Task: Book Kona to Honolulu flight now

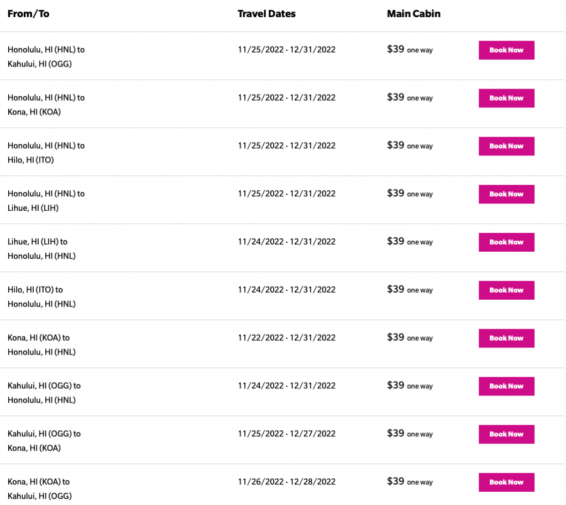Action: 506,339
